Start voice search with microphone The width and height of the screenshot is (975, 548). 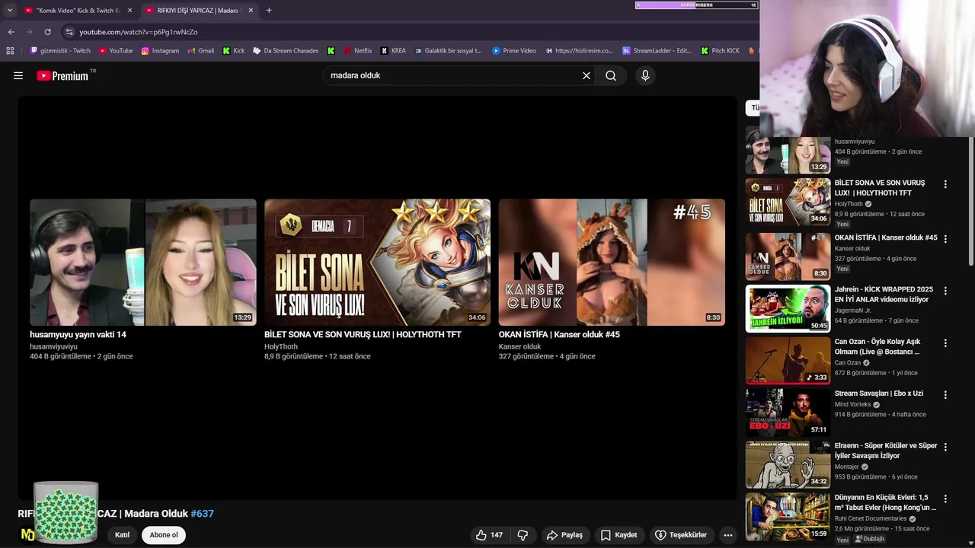pyautogui.click(x=645, y=75)
